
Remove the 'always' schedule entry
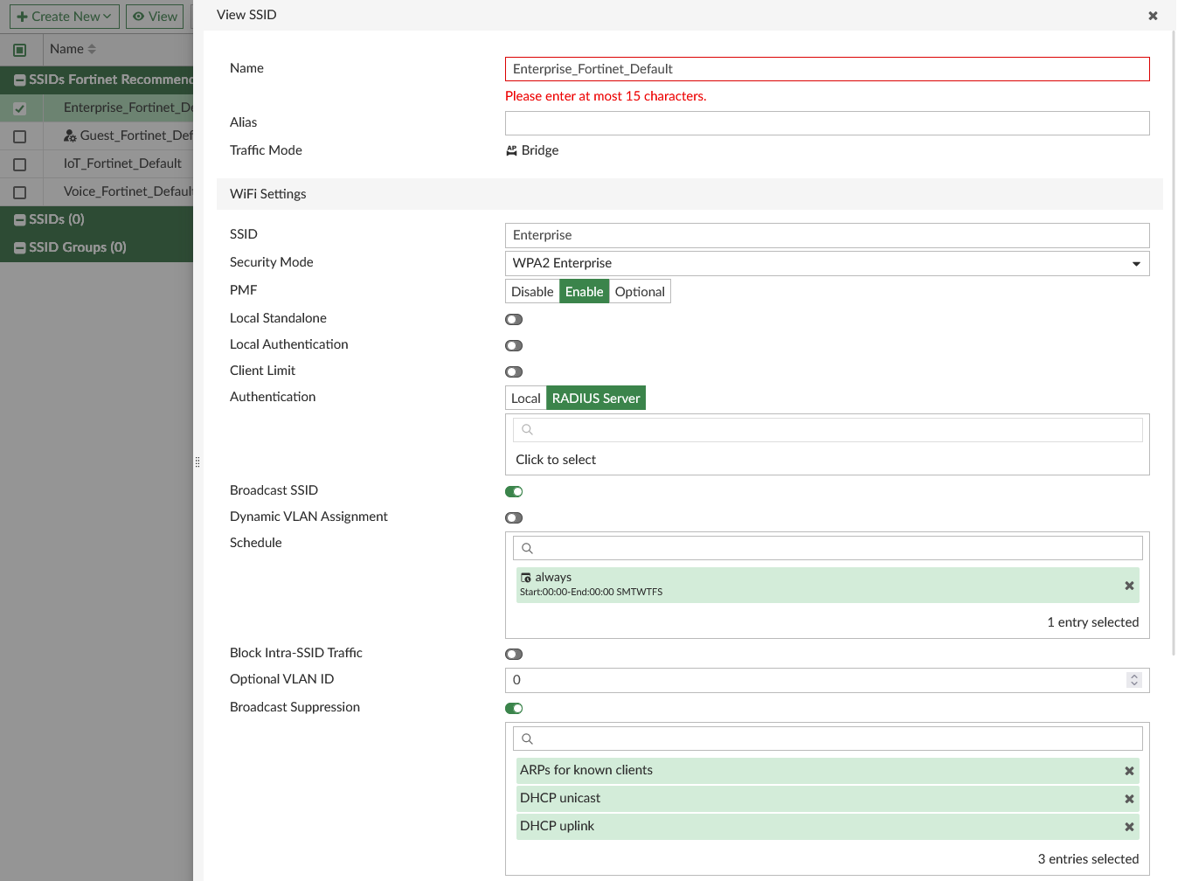click(1129, 586)
